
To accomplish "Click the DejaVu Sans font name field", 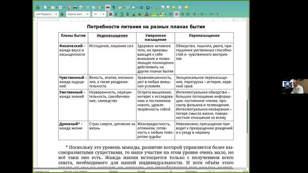I will [76, 14].
